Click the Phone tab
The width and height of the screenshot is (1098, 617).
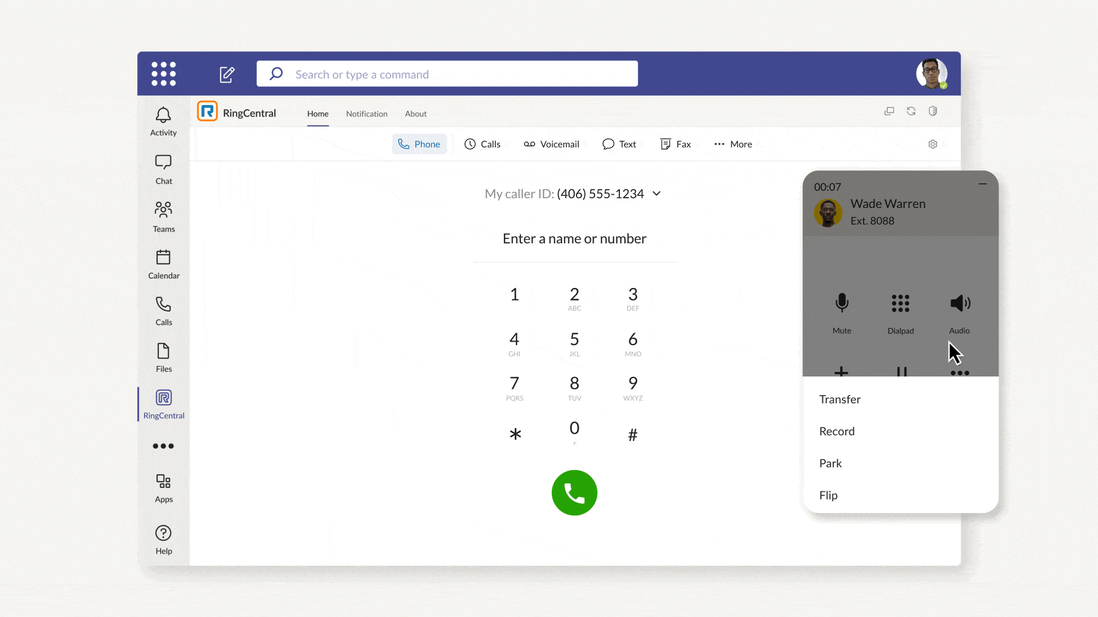(419, 144)
